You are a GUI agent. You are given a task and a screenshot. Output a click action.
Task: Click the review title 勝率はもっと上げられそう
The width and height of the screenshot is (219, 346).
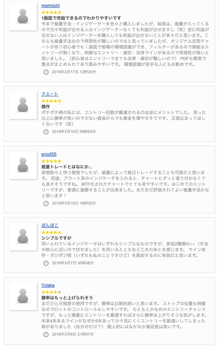click(x=67, y=298)
